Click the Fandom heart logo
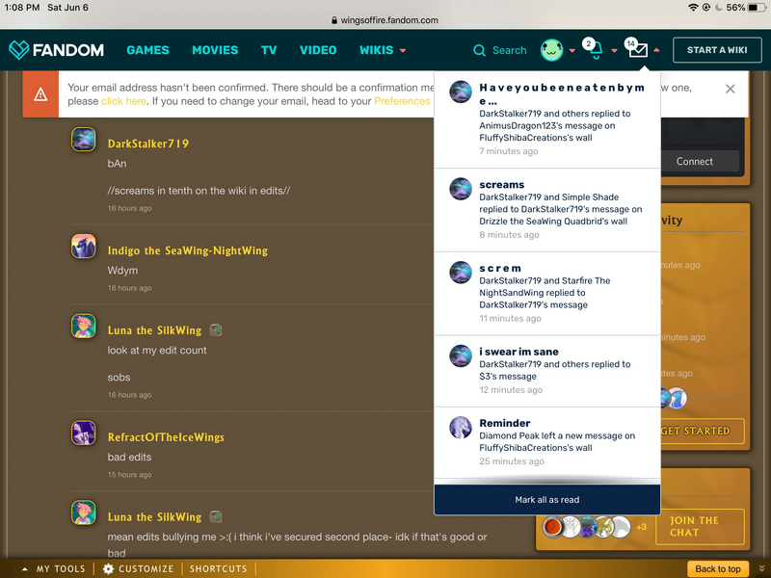This screenshot has width=771, height=578. 18,50
